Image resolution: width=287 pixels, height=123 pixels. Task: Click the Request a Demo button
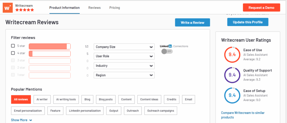point(261,8)
